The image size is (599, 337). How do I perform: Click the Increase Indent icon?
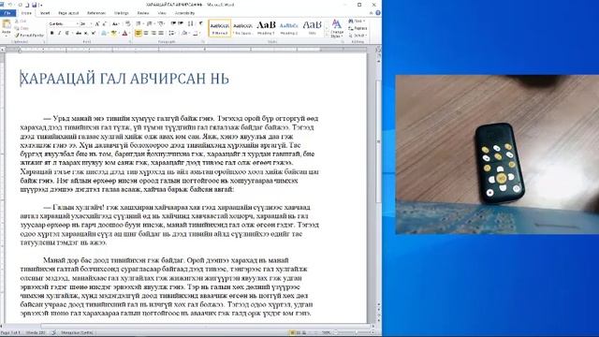[x=181, y=23]
